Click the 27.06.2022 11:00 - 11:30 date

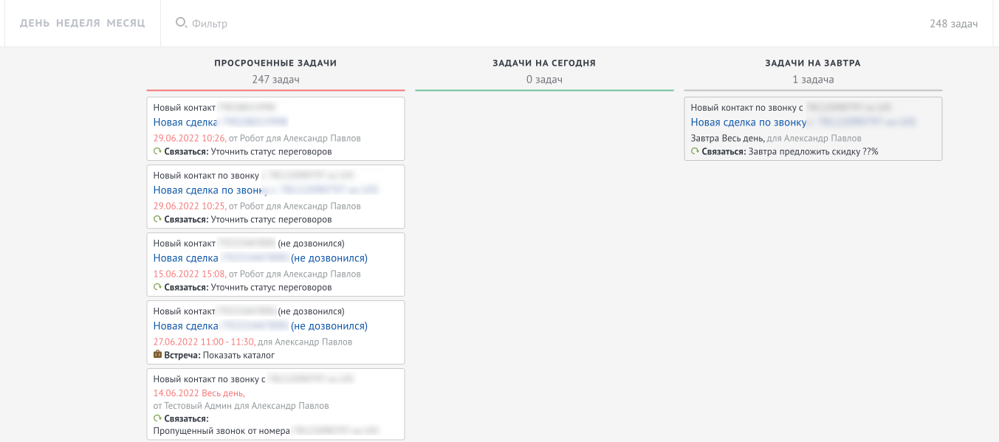tap(203, 342)
